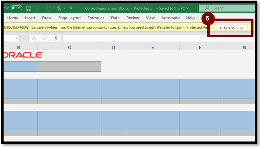Viewport: 260px width, 148px height.
Task: Click the Protected View warning message link
Action: pos(121,27)
